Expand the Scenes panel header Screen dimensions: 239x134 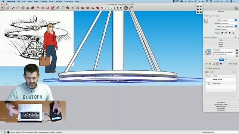(x=221, y=42)
